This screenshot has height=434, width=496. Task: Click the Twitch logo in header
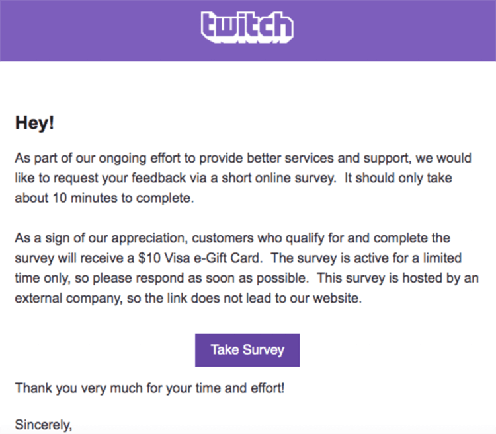(x=247, y=27)
